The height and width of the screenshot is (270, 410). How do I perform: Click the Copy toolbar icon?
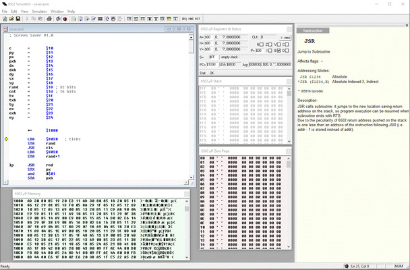click(x=34, y=19)
